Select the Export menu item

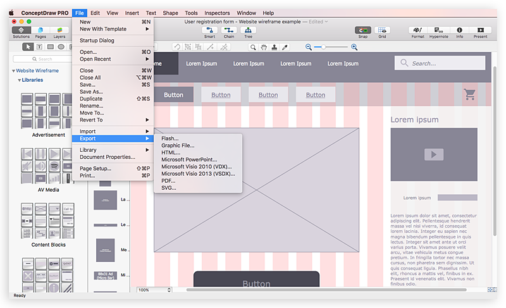pos(113,139)
